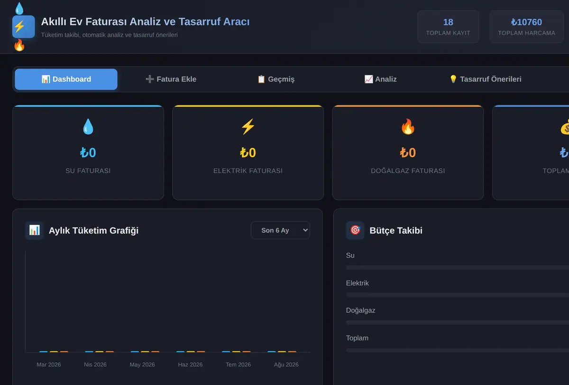The width and height of the screenshot is (569, 385).
Task: Go to the Geçmiş tab
Action: click(x=275, y=79)
